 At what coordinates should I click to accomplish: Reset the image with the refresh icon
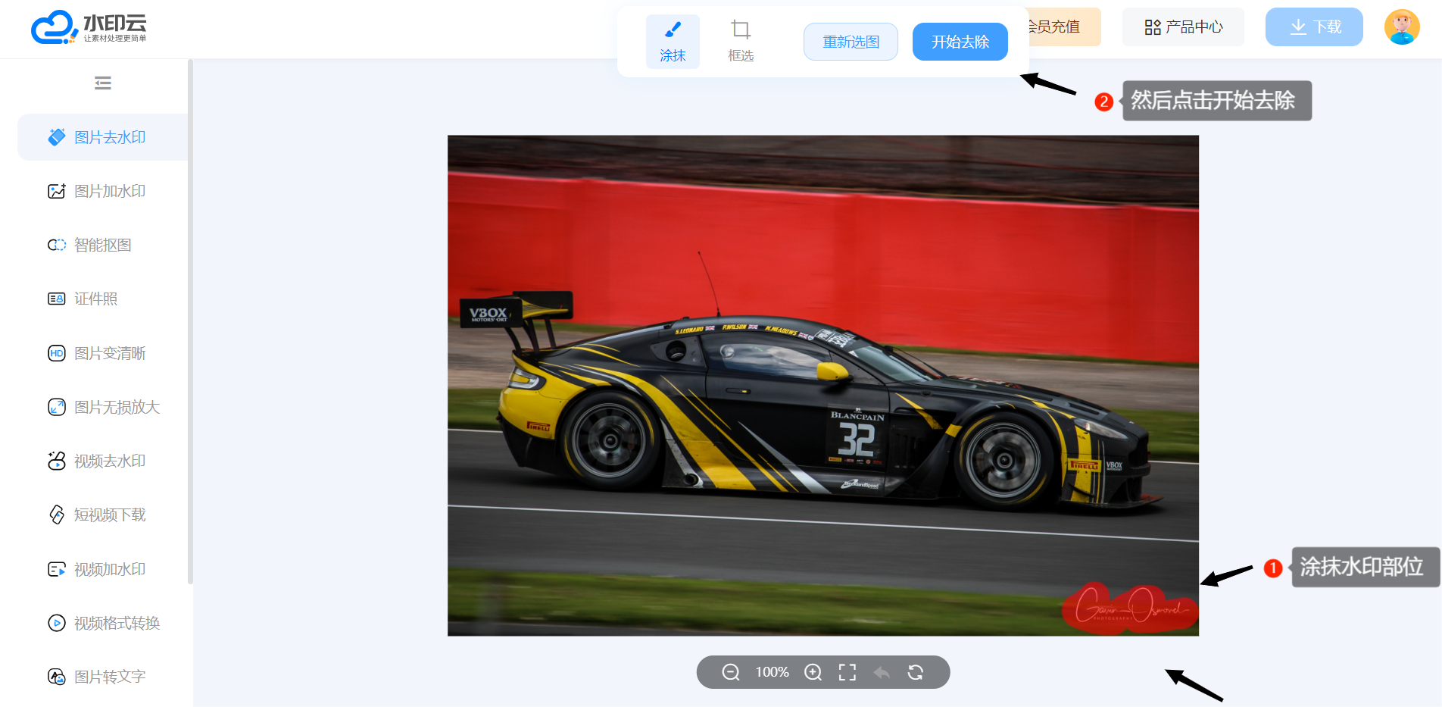(916, 672)
